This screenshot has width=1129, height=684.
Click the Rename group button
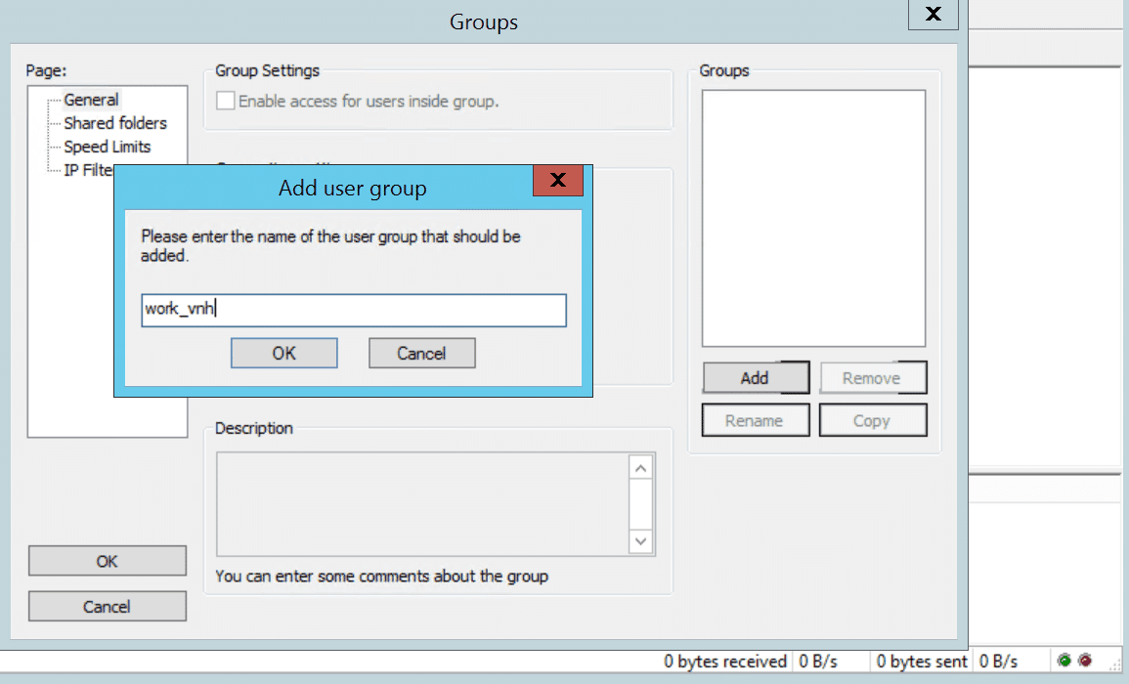756,419
